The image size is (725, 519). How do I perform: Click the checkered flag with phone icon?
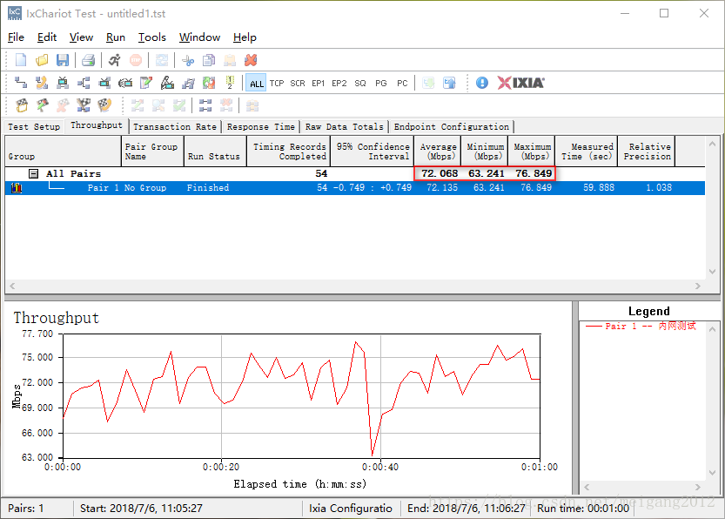click(104, 105)
